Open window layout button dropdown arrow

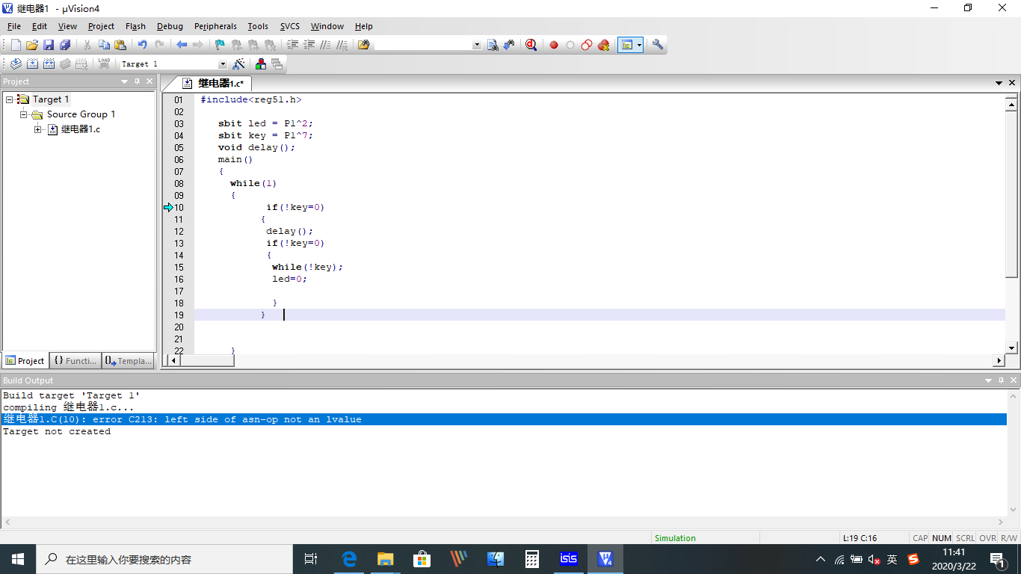[x=639, y=45]
